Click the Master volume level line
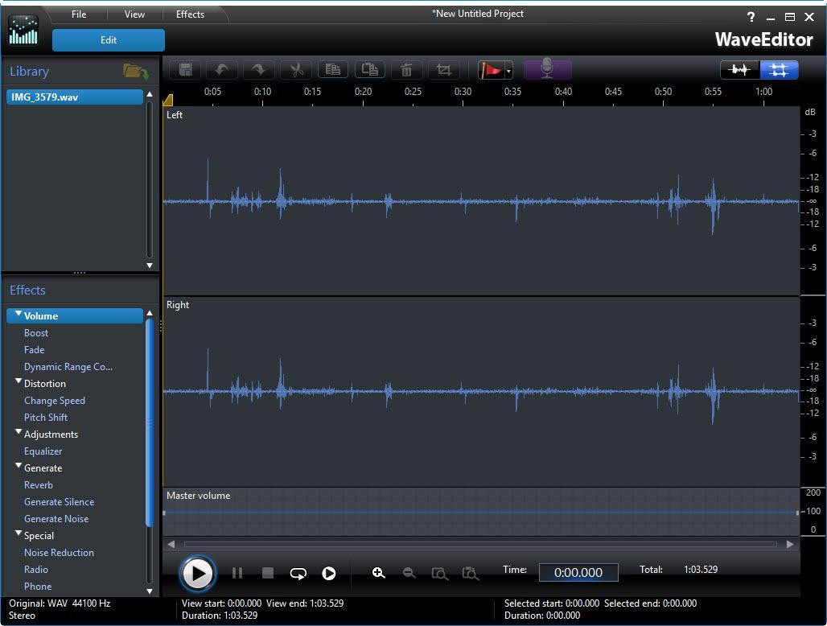Screen dimensions: 827x626 pos(481,512)
